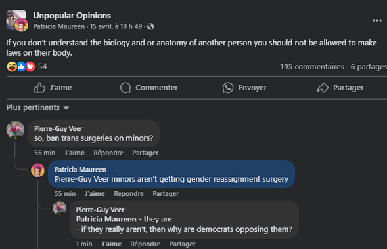Viewport: 387px width, 249px height.
Task: Open Patricia Maureen's avatar in reply
Action: point(37,170)
